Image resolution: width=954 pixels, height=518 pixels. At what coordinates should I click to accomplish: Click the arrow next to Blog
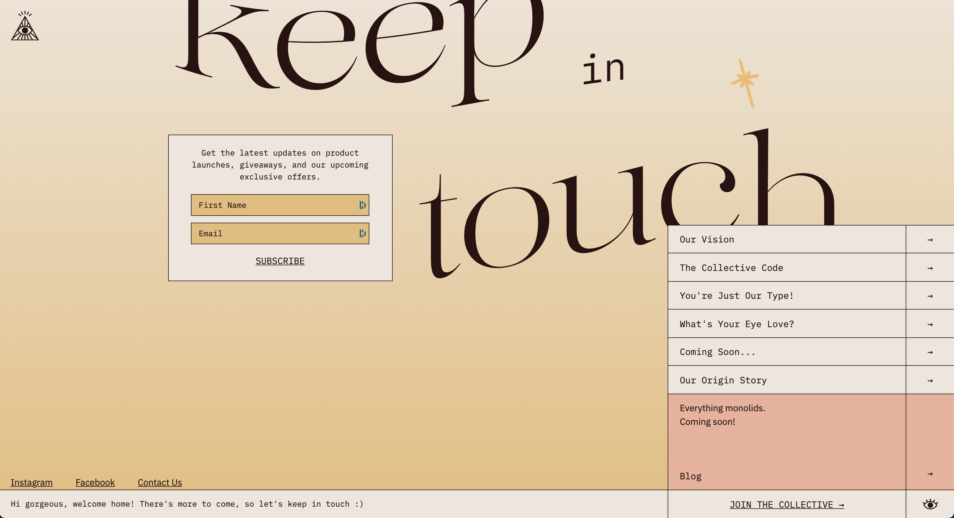(930, 474)
